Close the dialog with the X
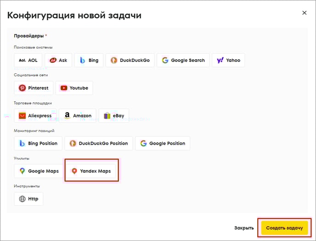The width and height of the screenshot is (316, 241). (305, 13)
